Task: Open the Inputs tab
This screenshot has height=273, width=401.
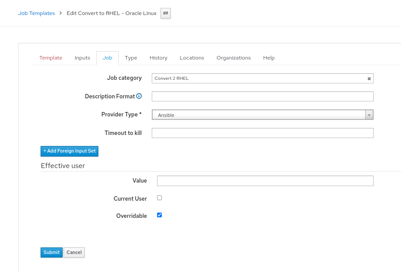Action: (x=82, y=58)
